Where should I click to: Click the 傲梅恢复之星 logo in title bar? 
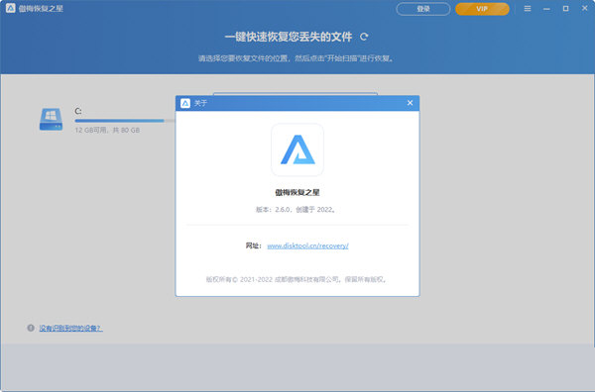[x=10, y=8]
